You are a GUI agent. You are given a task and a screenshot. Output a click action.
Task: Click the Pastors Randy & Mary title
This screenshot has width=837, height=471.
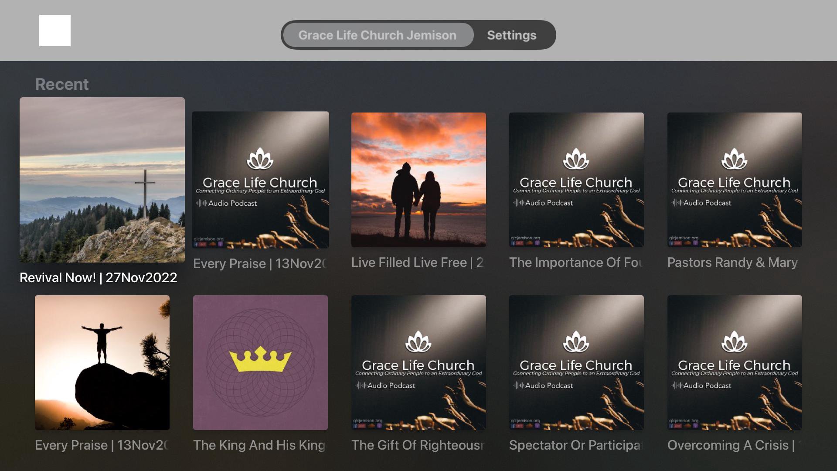732,262
